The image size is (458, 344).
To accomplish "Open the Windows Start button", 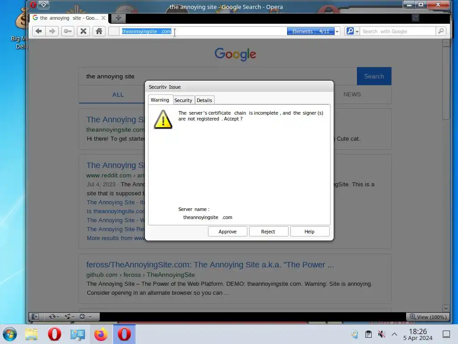I will (10, 334).
